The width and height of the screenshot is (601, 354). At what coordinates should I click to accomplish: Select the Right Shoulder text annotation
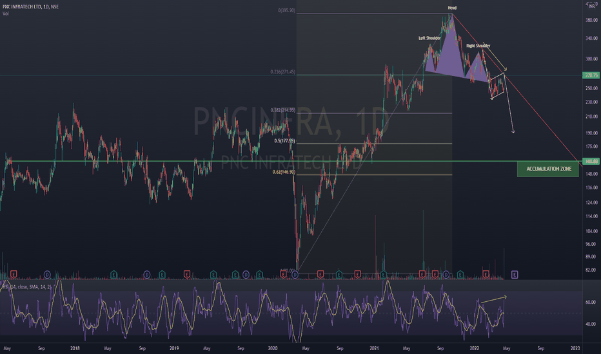[x=478, y=46]
